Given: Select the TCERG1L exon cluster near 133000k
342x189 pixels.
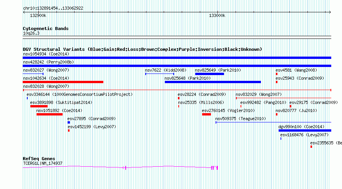Looking at the screenshot, I should point(215,168).
